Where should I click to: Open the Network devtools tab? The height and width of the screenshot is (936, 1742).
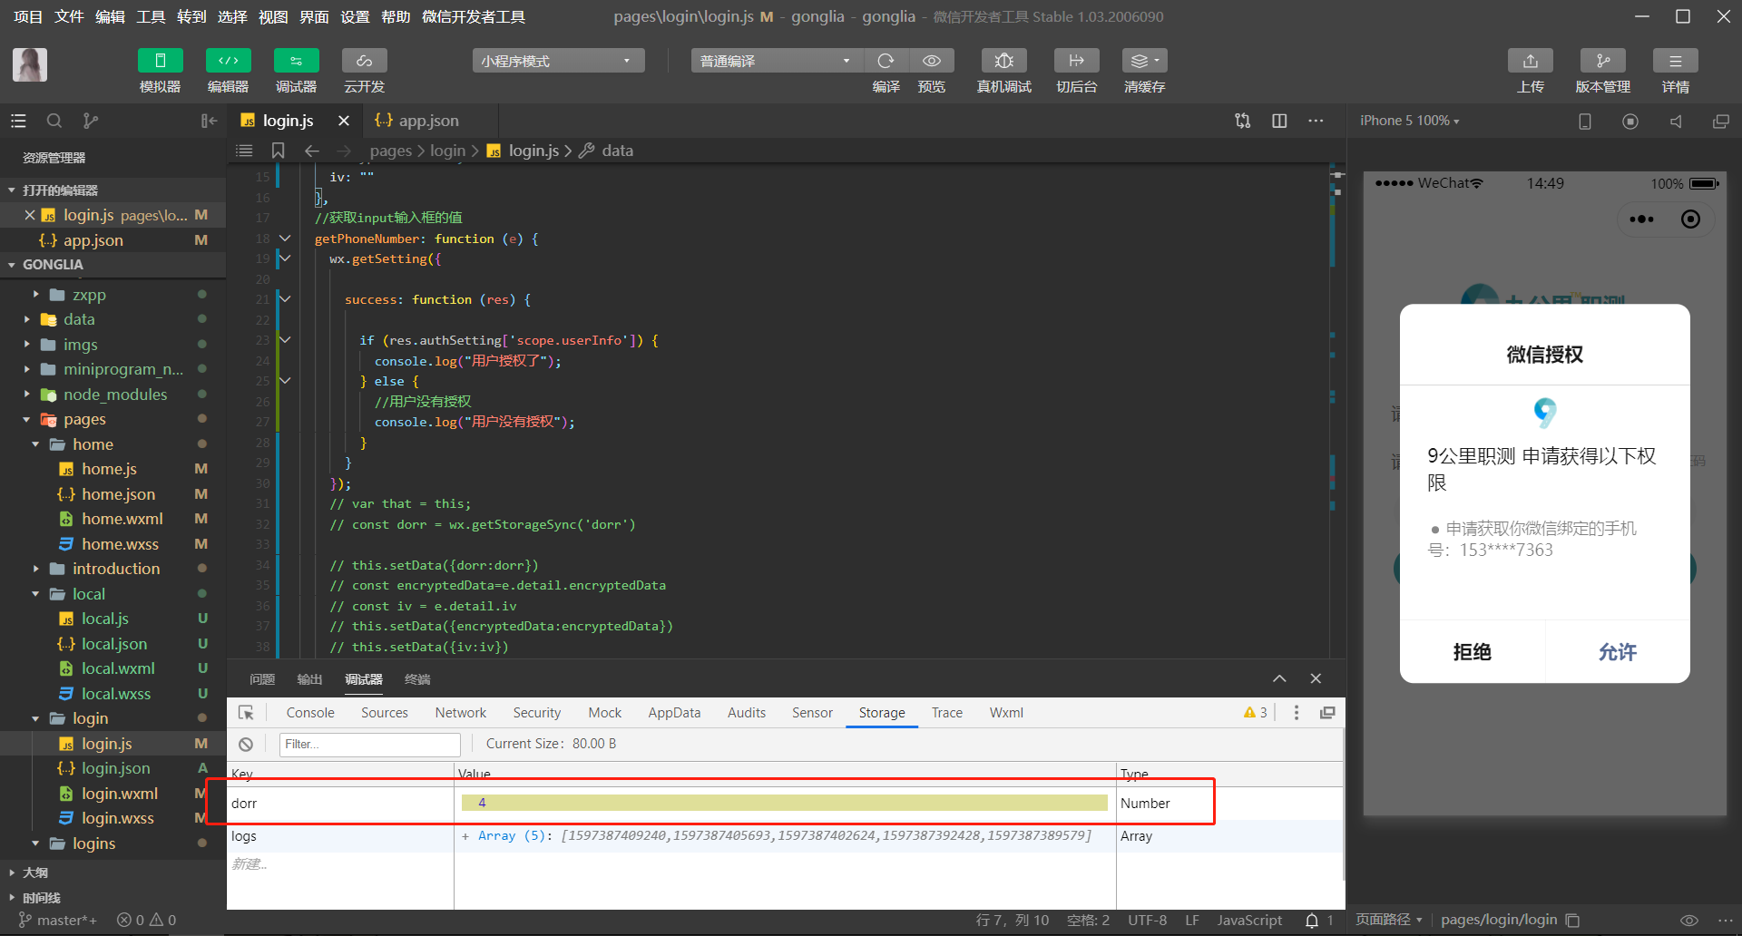461,713
